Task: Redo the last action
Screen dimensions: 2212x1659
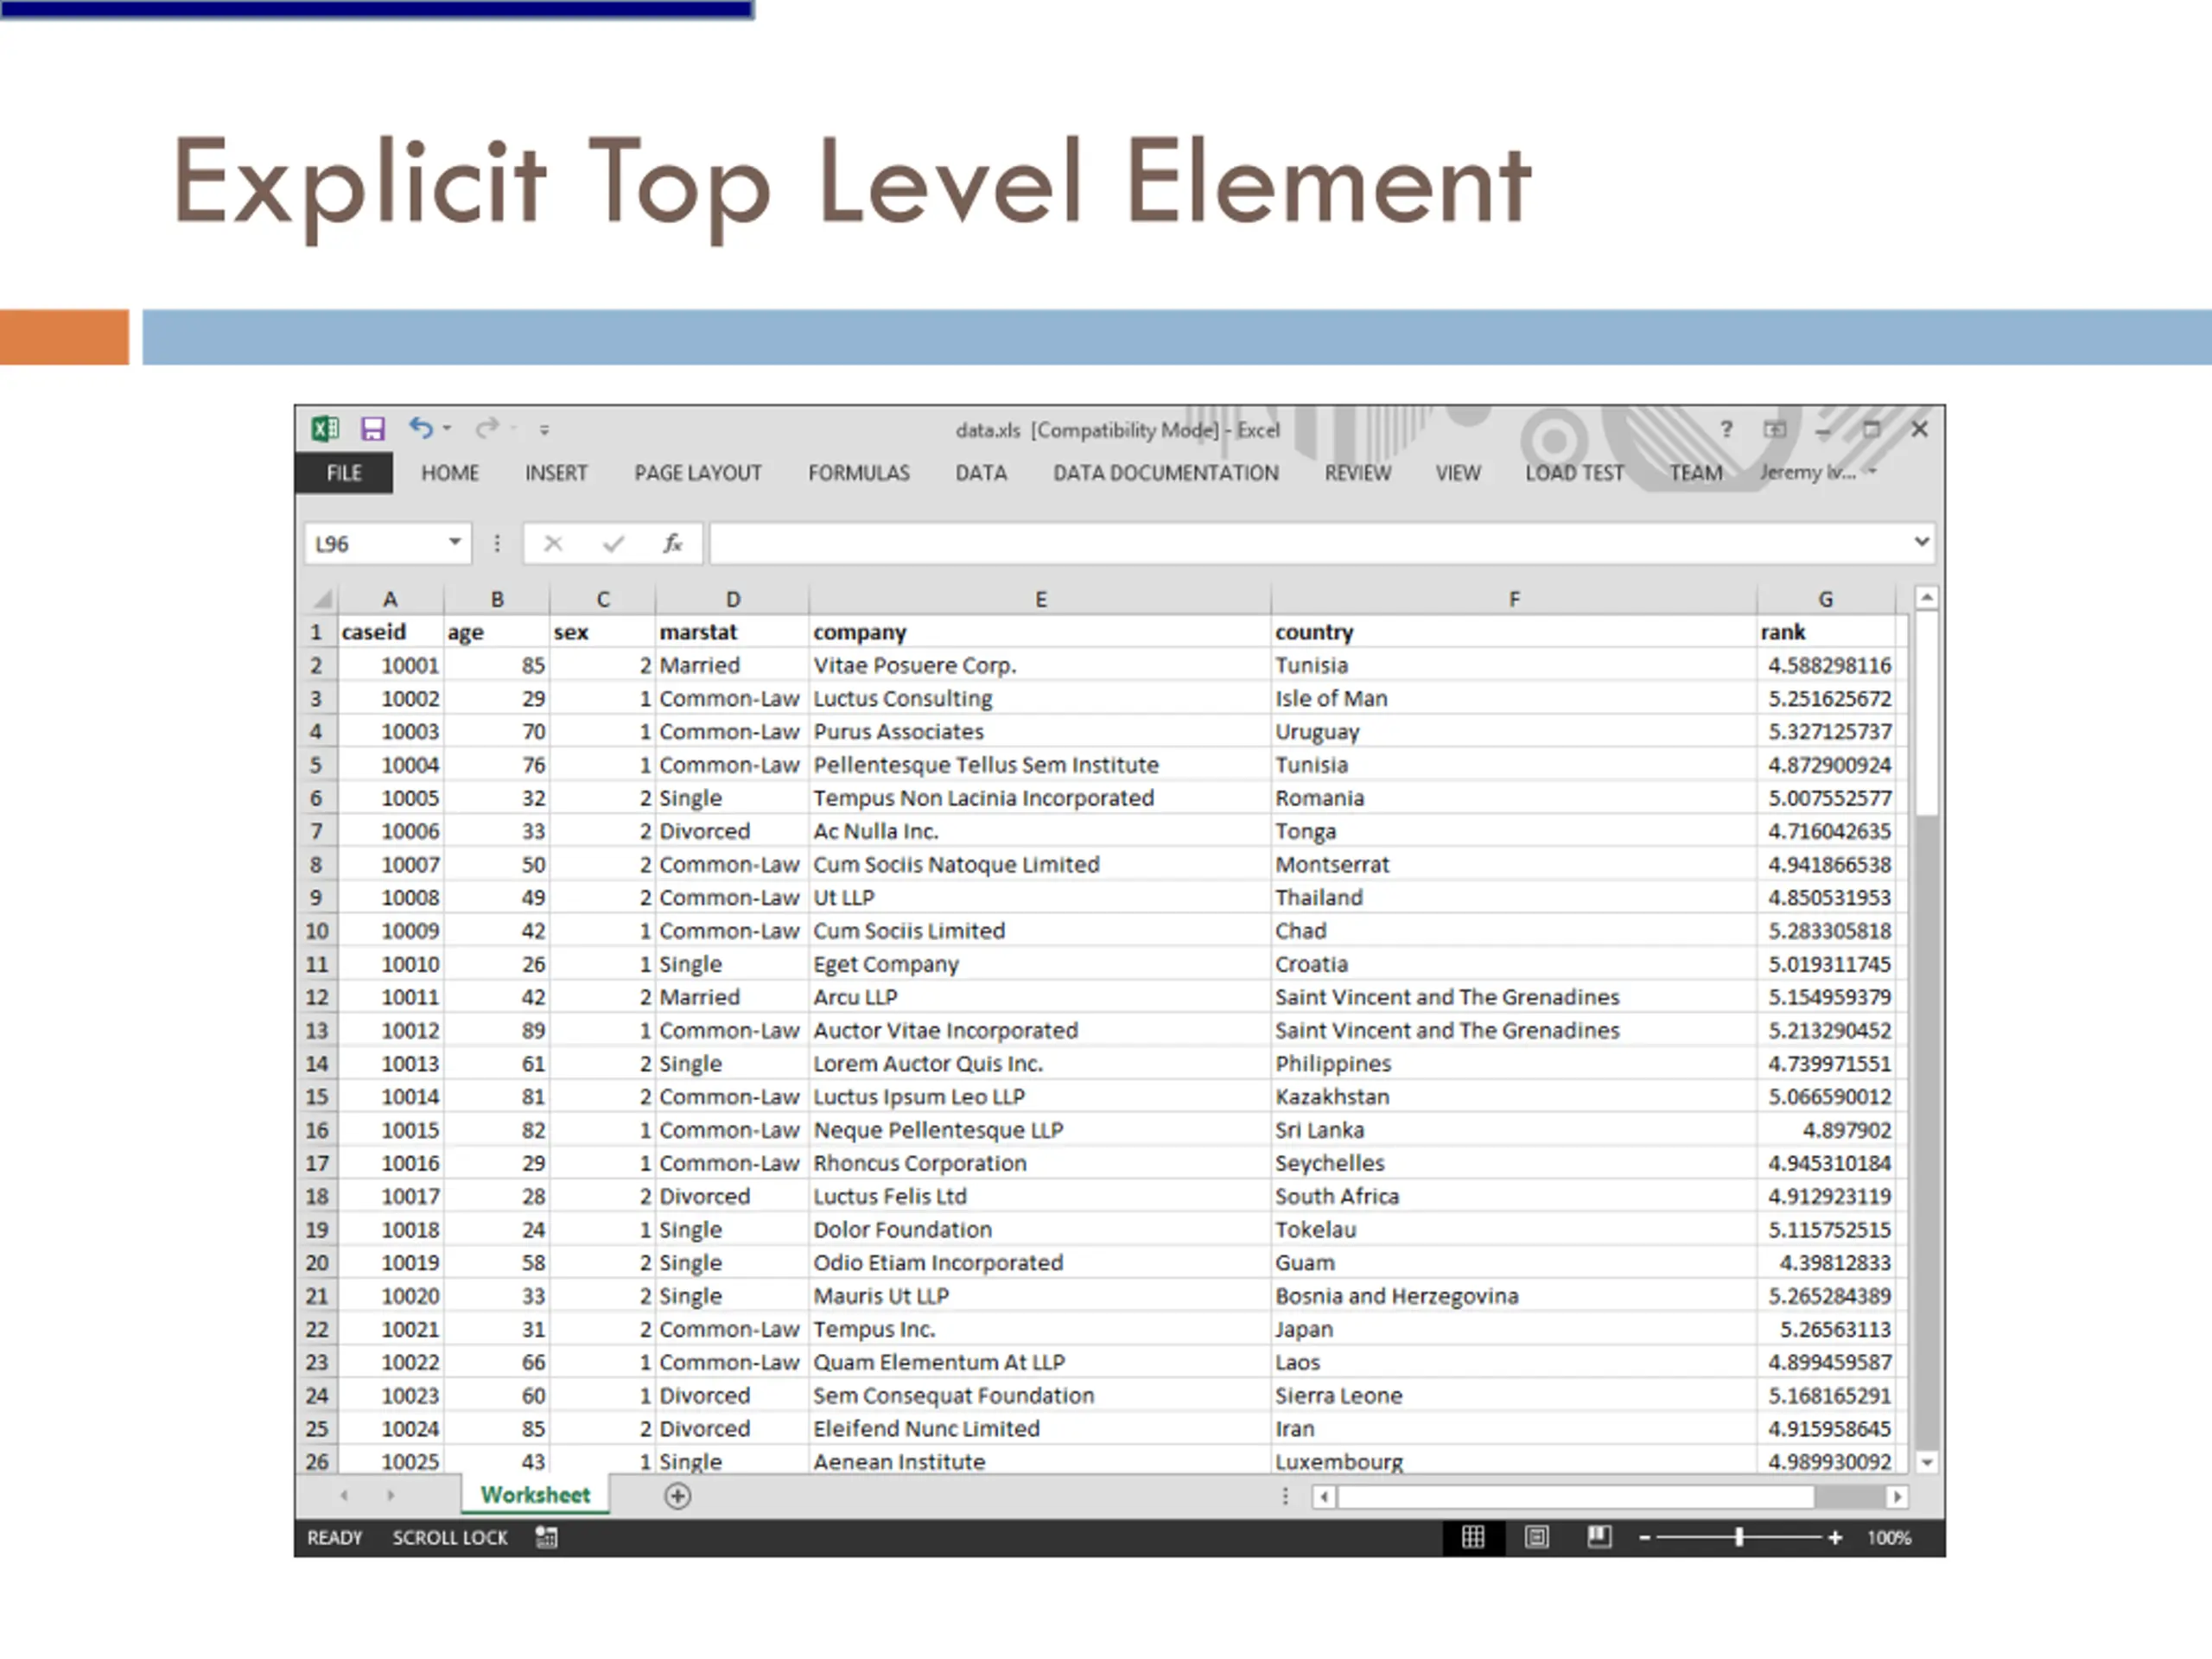Action: point(487,428)
